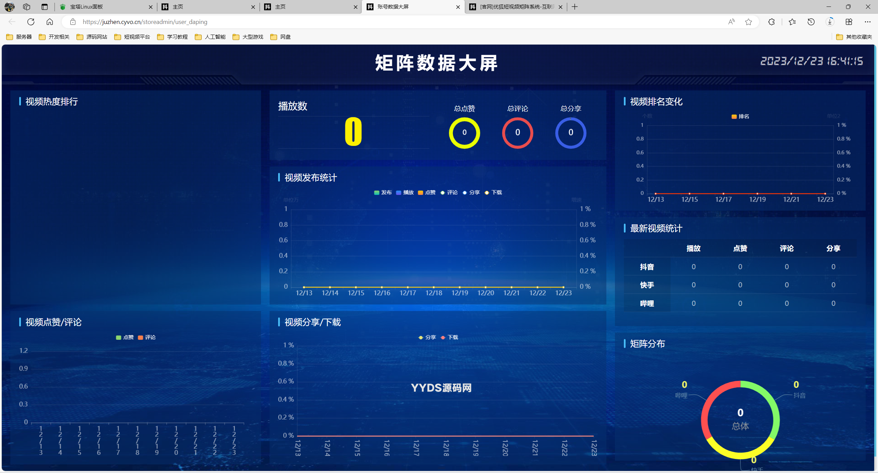878x473 pixels.
Task: Open the downloads icon in toolbar
Action: tap(830, 22)
